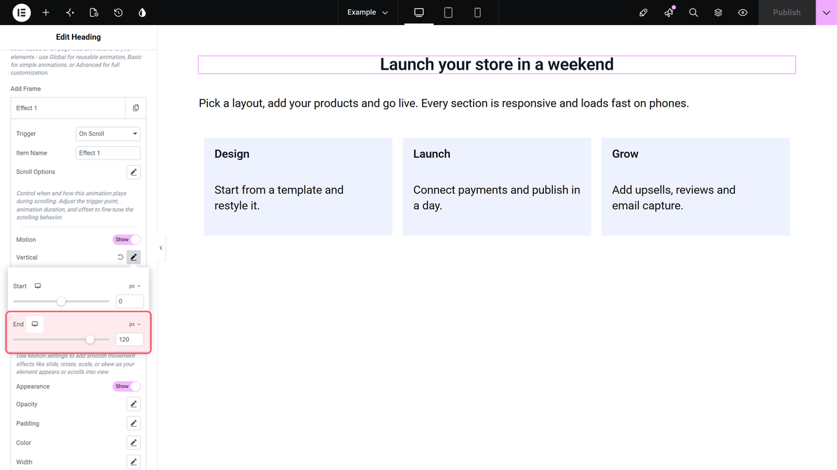
Task: Click the Start value slider handle
Action: (x=61, y=301)
